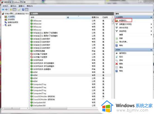Click the blue Help toolbar icon
Image resolution: width=154 pixels, height=114 pixels.
click(x=23, y=9)
